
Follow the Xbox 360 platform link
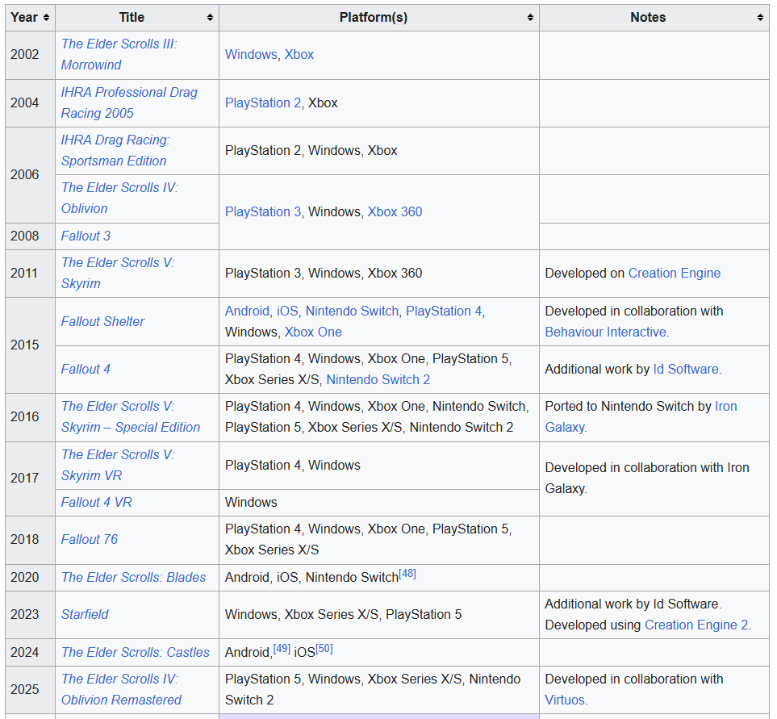click(395, 211)
